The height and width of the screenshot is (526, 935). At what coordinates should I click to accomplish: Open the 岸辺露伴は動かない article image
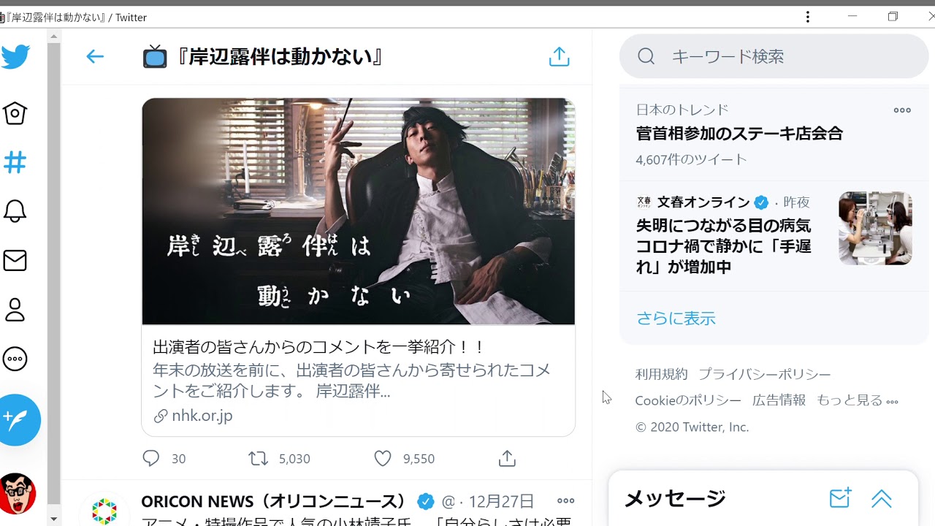click(x=358, y=211)
